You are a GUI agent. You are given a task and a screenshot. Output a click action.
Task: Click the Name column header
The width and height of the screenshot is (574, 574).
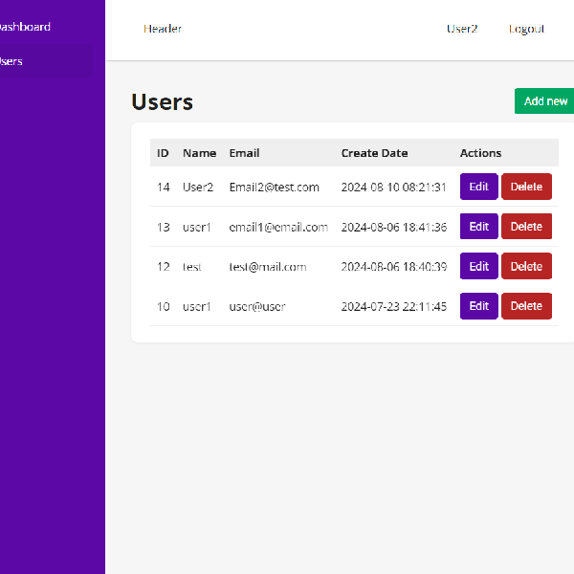click(x=199, y=153)
